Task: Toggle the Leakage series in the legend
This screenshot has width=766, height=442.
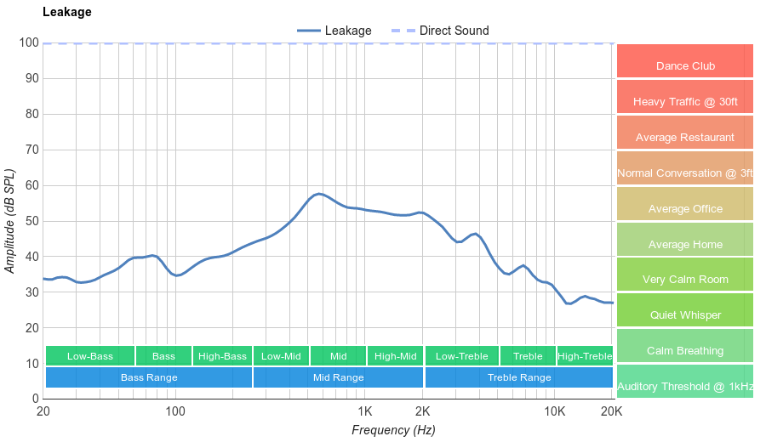Action: pyautogui.click(x=348, y=31)
